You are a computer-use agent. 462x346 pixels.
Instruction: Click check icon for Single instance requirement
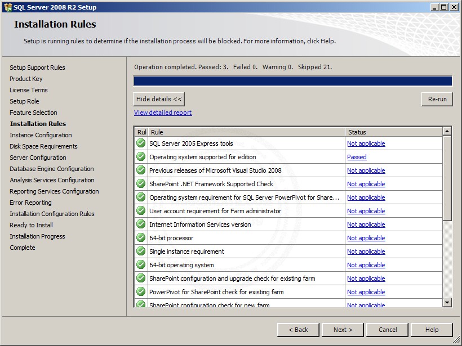point(141,251)
